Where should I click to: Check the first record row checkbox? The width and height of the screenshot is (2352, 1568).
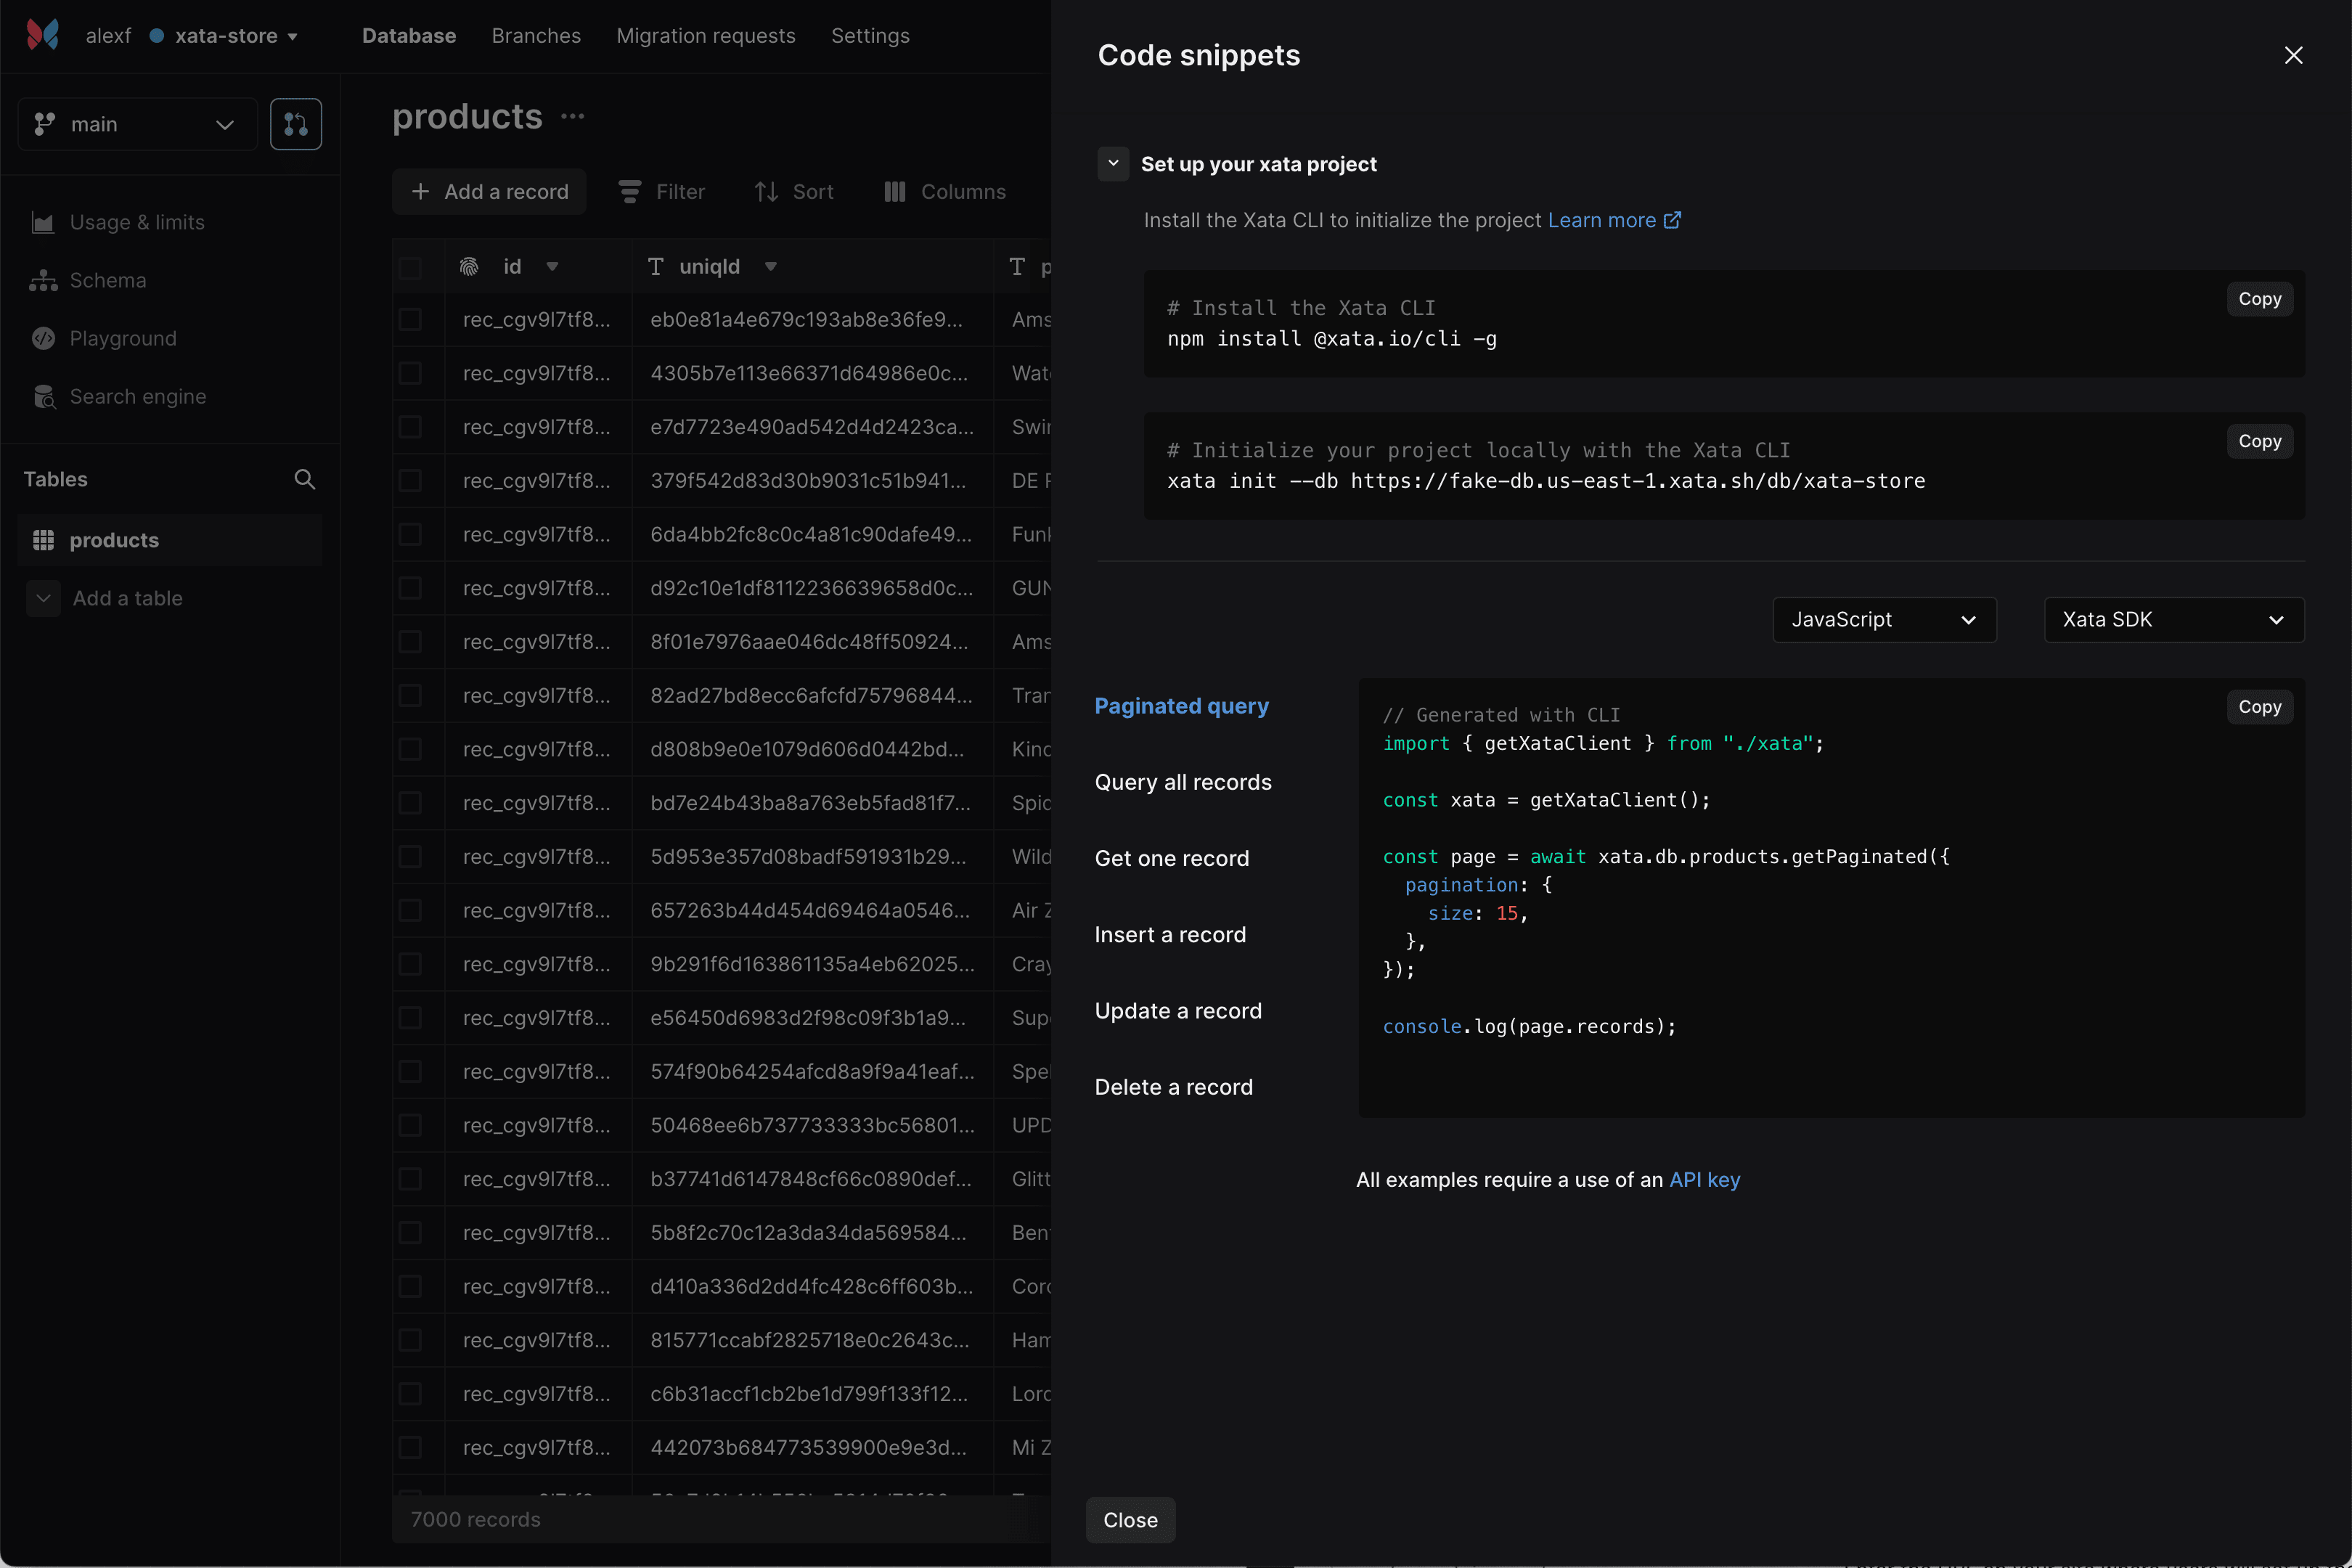tap(410, 320)
